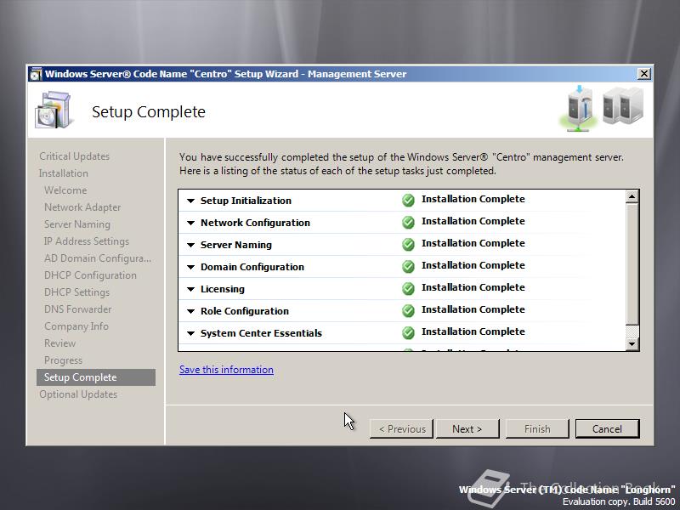Select Network Adapter step in sidebar
The image size is (680, 510).
pyautogui.click(x=82, y=207)
